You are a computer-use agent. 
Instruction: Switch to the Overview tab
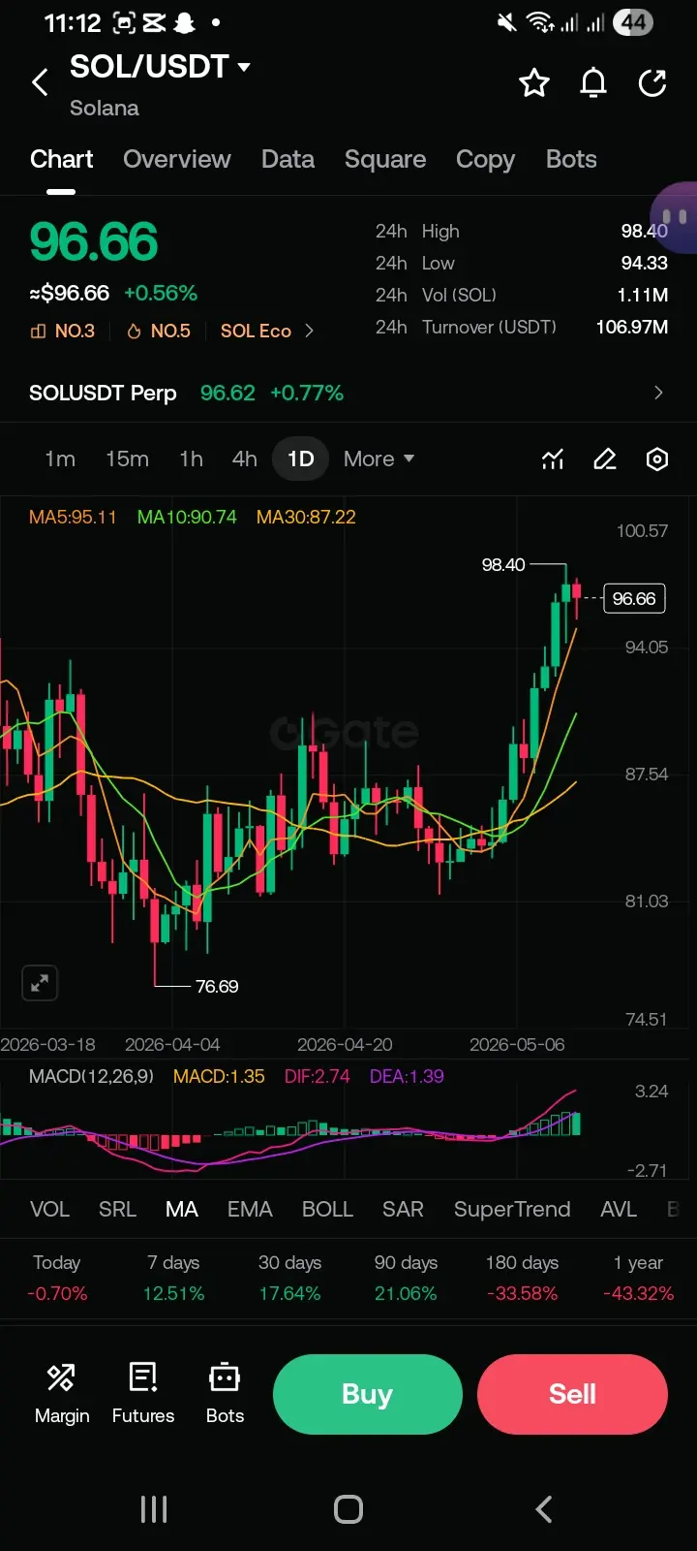[x=177, y=159]
